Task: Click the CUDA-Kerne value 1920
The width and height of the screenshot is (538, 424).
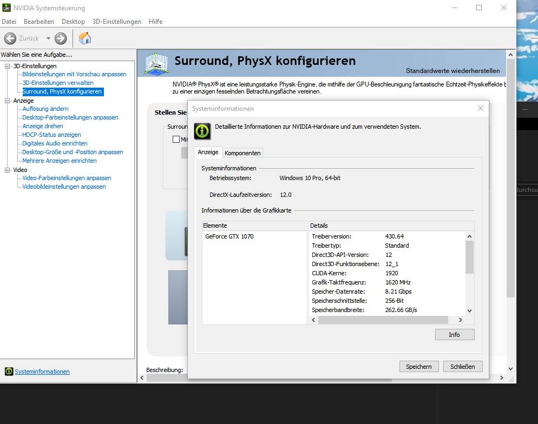Action: (x=391, y=273)
